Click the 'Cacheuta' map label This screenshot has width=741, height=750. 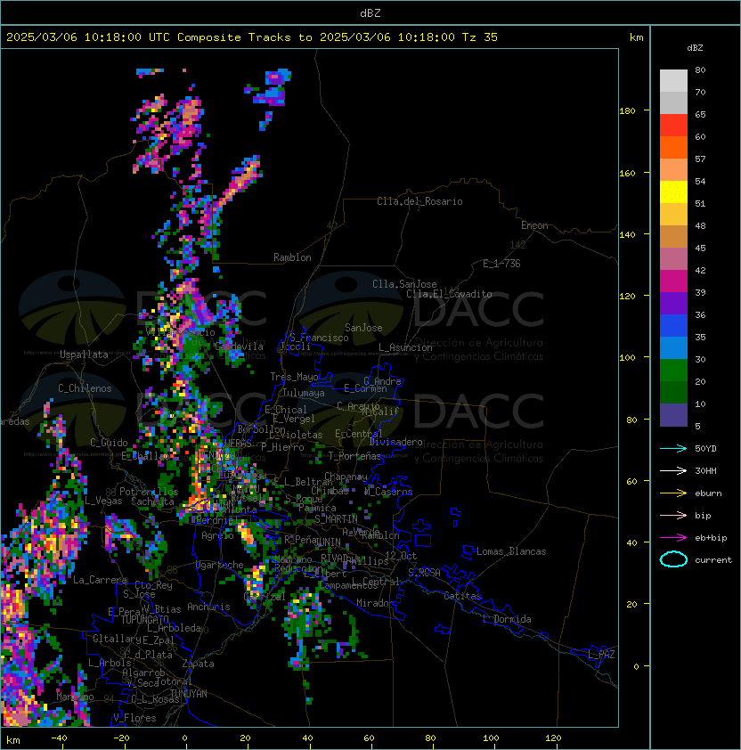pos(152,501)
